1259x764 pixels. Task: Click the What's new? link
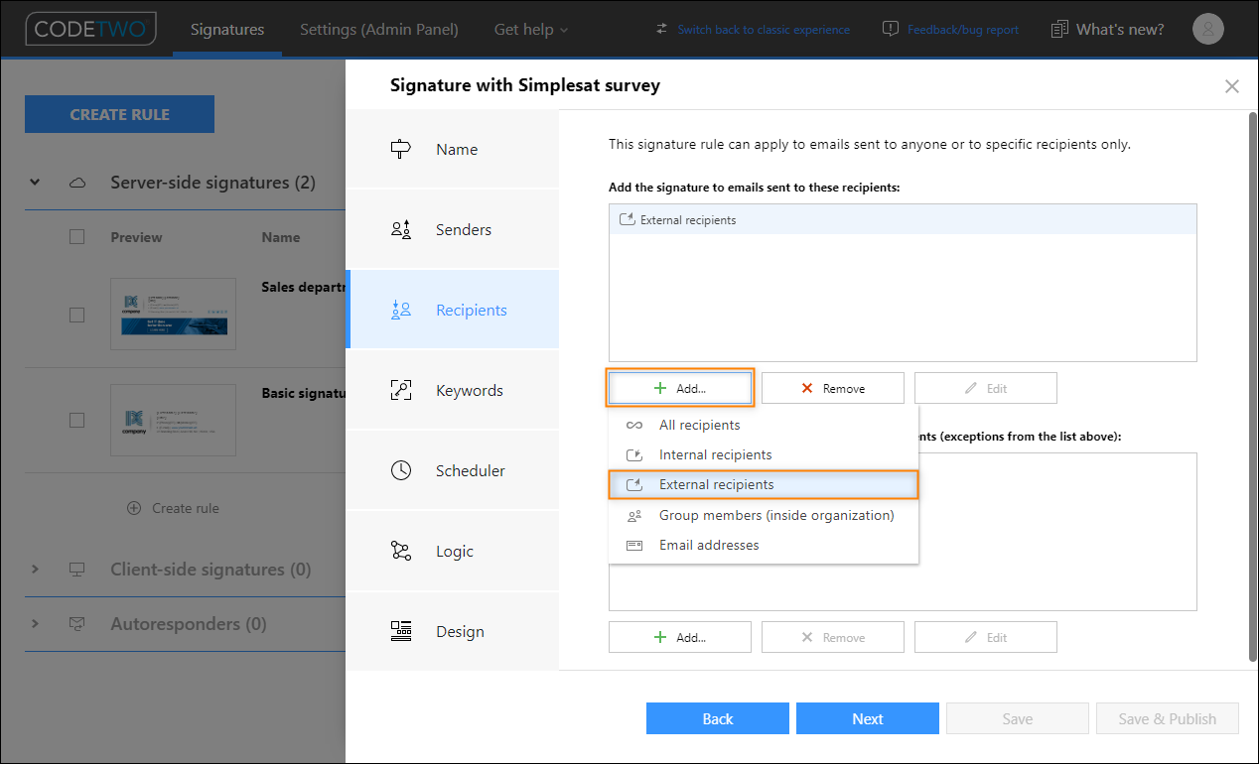(x=1120, y=30)
